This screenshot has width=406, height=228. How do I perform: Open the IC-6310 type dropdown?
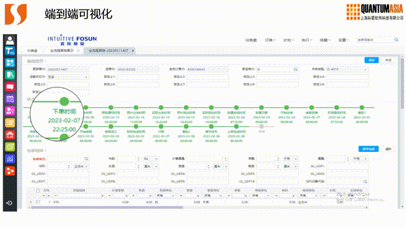347,69
